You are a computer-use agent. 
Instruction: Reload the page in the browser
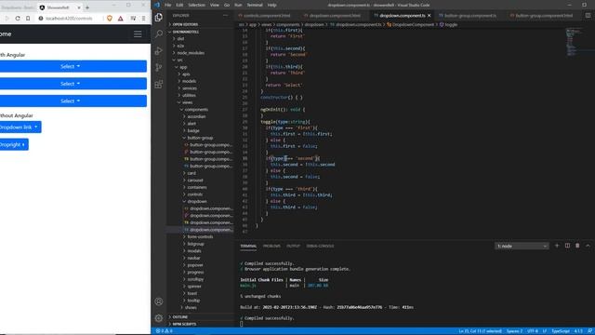(18, 19)
